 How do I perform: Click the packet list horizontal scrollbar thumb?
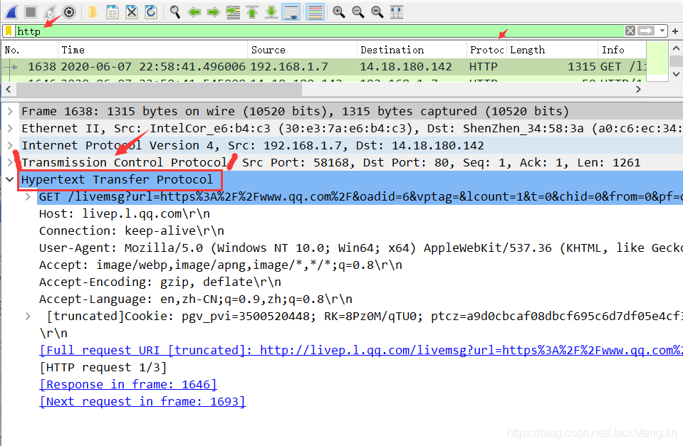(159, 89)
